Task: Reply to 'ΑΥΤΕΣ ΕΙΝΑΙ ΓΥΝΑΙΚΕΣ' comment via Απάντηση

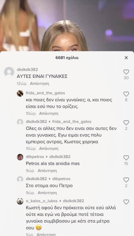Action: point(39,84)
